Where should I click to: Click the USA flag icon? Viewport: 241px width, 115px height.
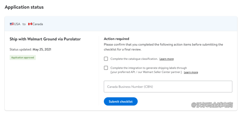[x=12, y=24]
